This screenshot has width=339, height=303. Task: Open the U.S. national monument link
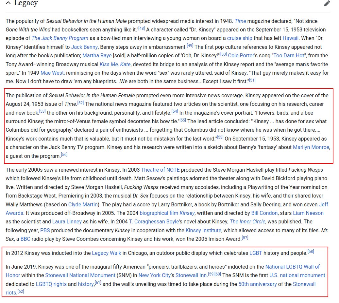click(297, 275)
